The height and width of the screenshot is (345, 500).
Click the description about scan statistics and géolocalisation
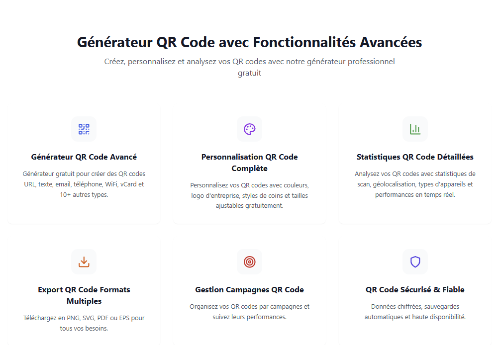[415, 184]
